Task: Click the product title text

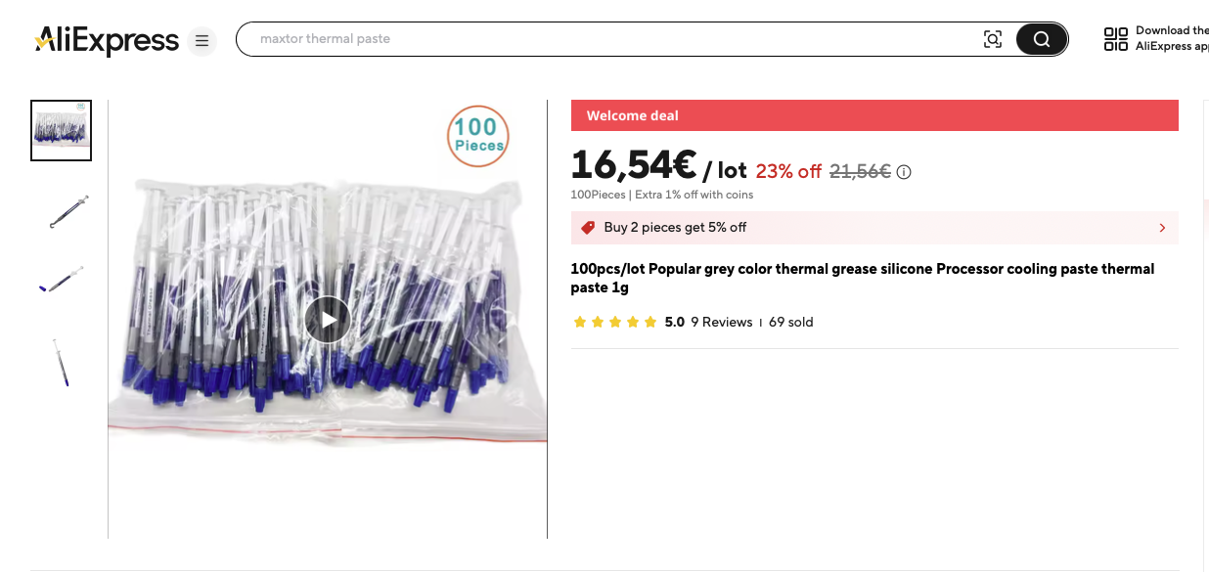Action: coord(863,278)
